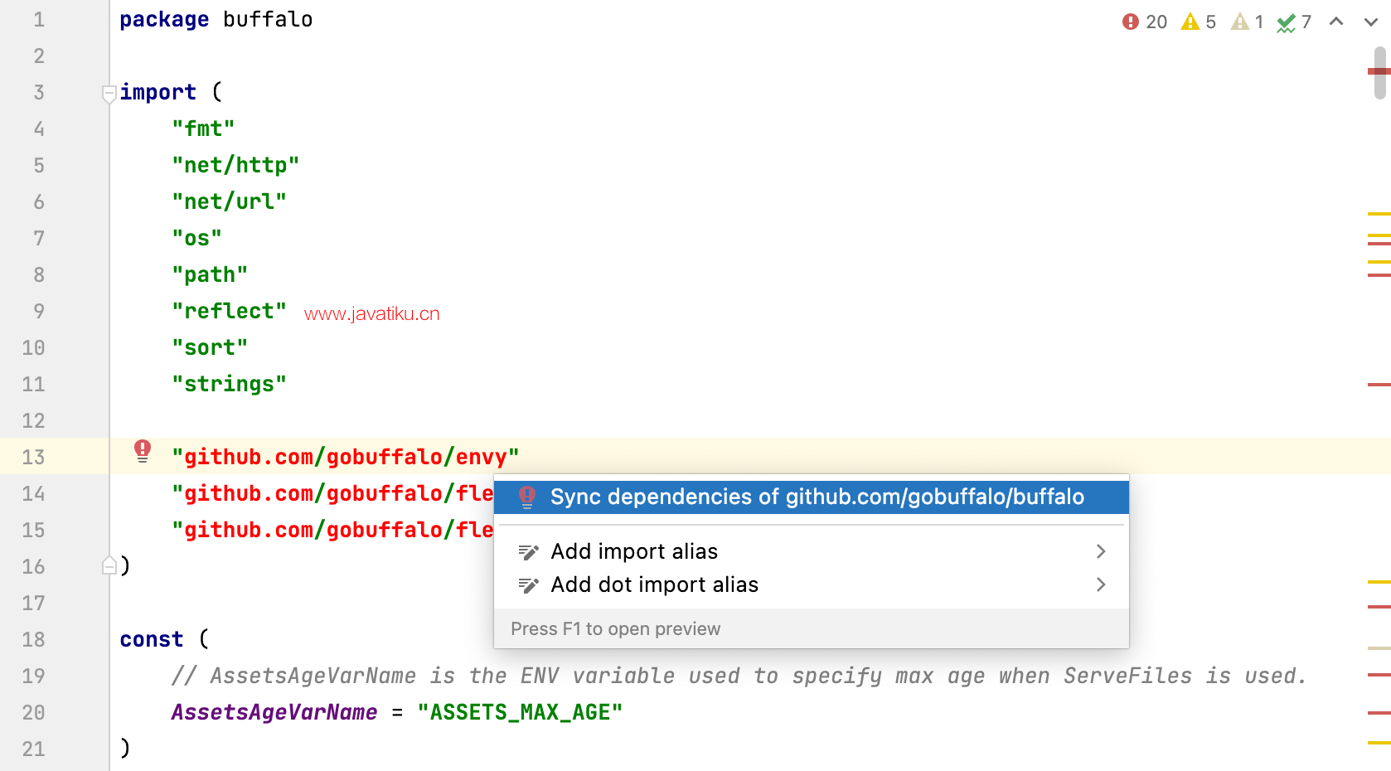This screenshot has height=771, width=1391.
Task: Click the red error stripe marker beside line 11
Action: pos(1379,385)
